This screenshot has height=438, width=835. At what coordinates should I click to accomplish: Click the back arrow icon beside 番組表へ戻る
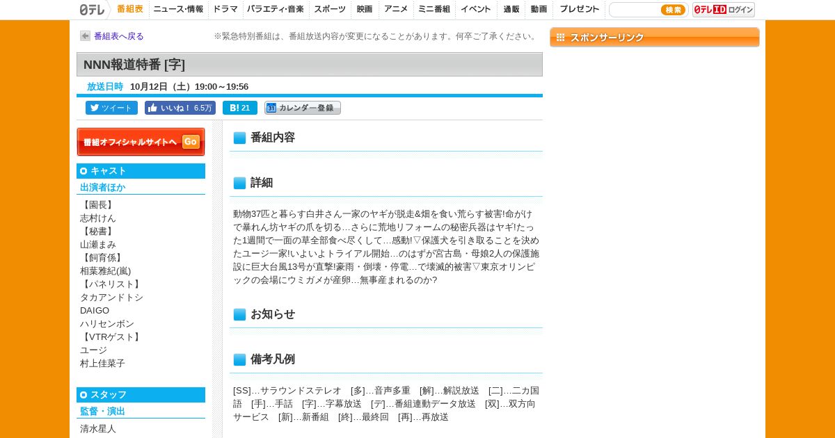(x=85, y=36)
